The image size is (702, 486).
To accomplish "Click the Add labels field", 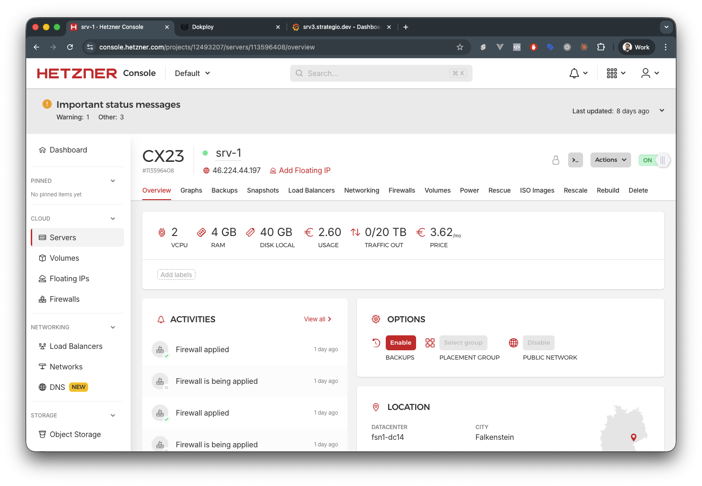I will pyautogui.click(x=176, y=275).
